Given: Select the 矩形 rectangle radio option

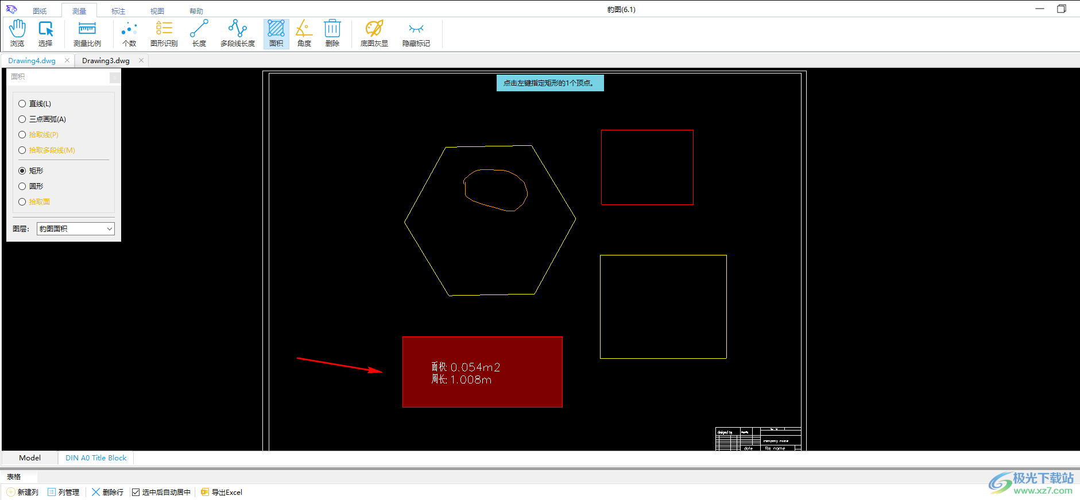Looking at the screenshot, I should [x=22, y=171].
